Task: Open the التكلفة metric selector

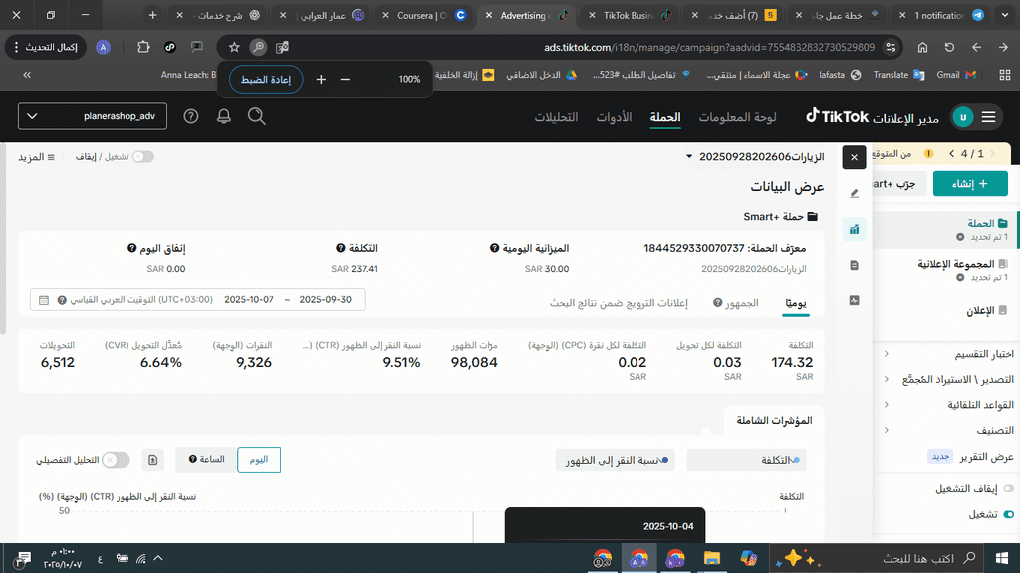Action: (746, 460)
